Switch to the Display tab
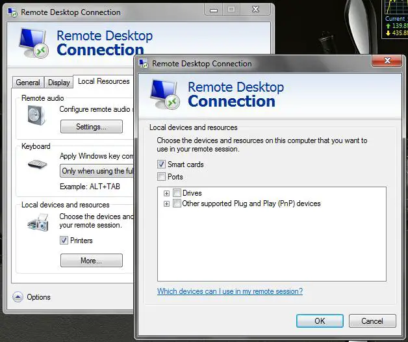Viewport: 408px width, 342px height. [x=59, y=83]
